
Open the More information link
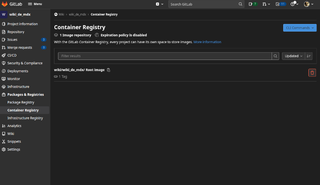tap(207, 42)
